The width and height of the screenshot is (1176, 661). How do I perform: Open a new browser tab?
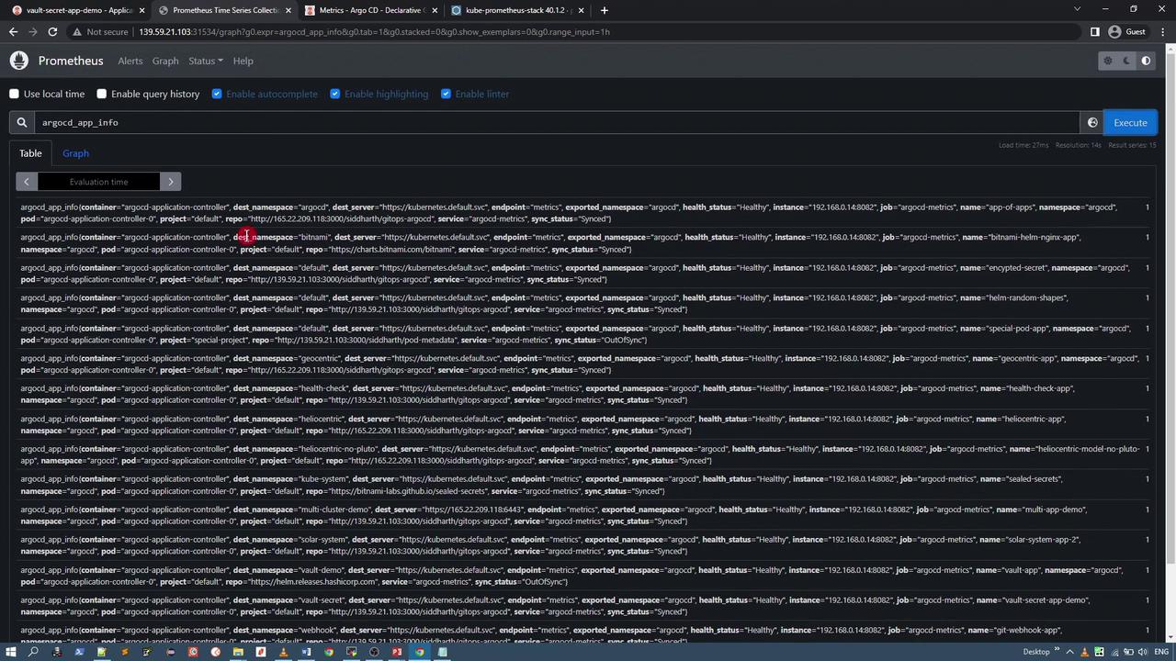pos(604,10)
